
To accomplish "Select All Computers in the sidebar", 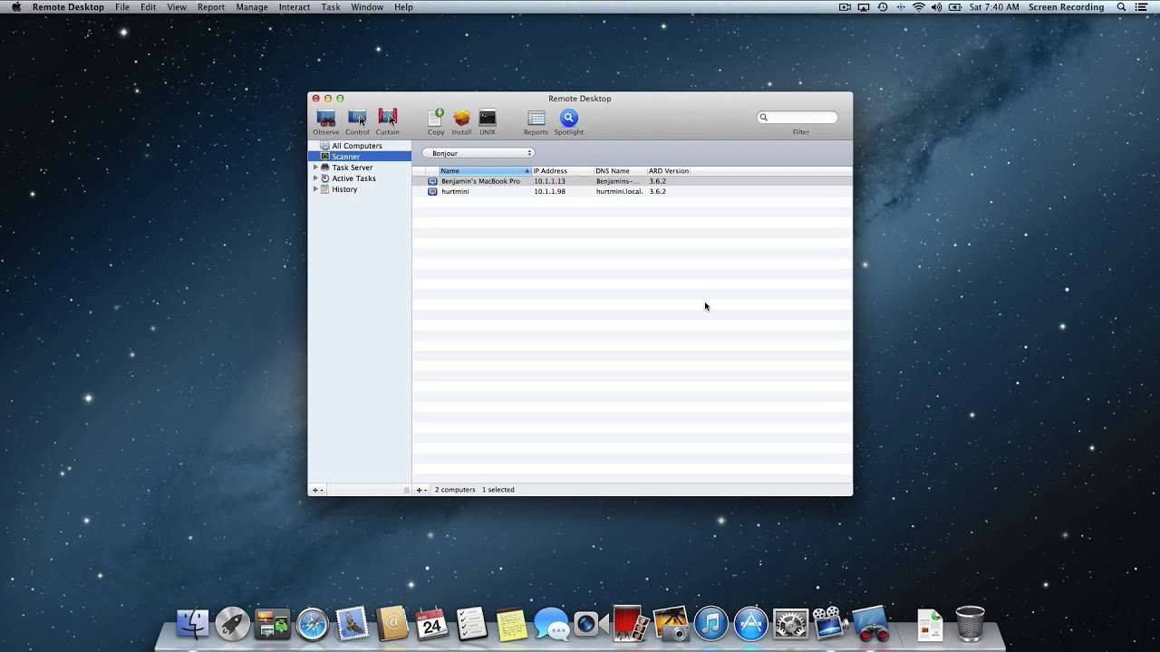I will click(x=360, y=146).
